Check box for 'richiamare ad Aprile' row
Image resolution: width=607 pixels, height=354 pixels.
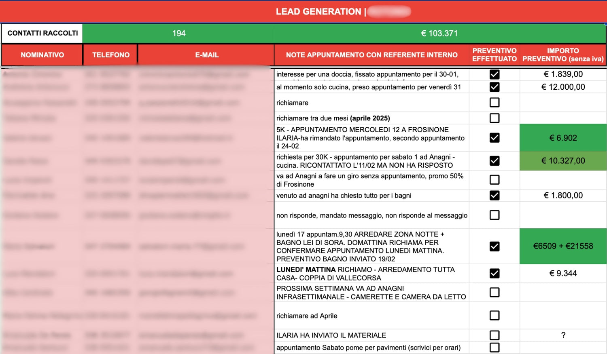[494, 316]
